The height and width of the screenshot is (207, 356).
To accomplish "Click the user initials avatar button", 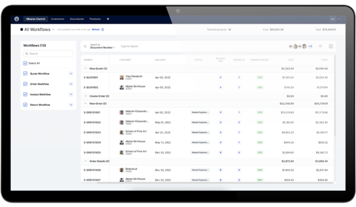I will click(x=333, y=19).
